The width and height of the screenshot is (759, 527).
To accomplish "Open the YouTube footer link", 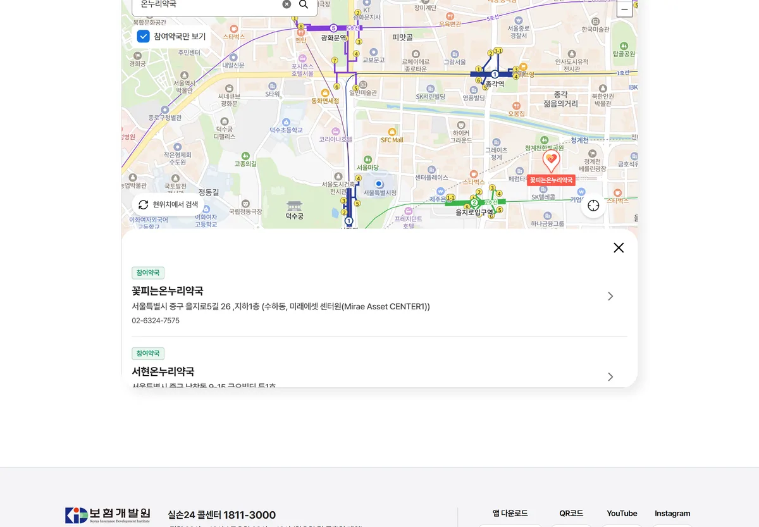I will click(x=622, y=513).
